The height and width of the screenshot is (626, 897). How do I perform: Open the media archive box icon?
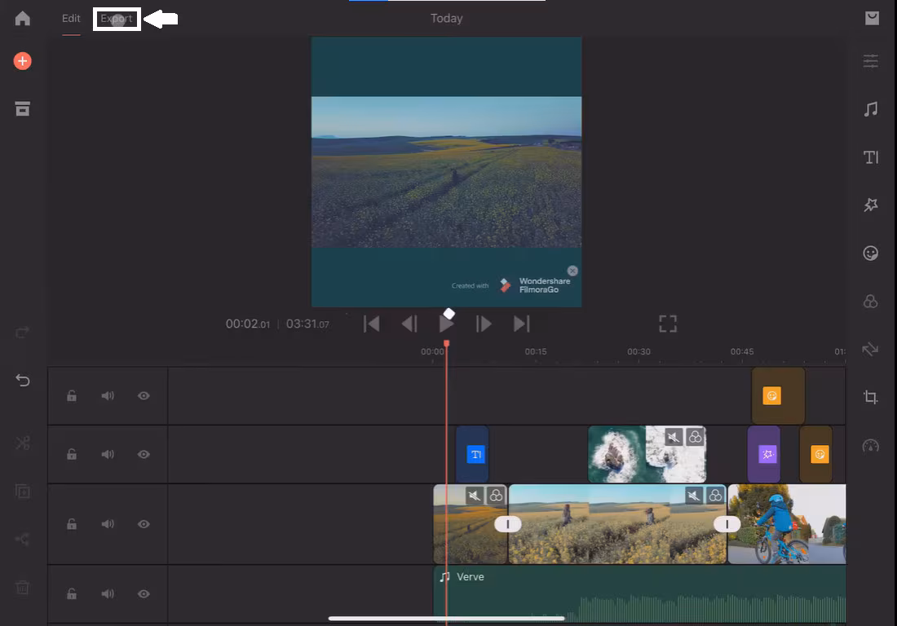(x=22, y=108)
